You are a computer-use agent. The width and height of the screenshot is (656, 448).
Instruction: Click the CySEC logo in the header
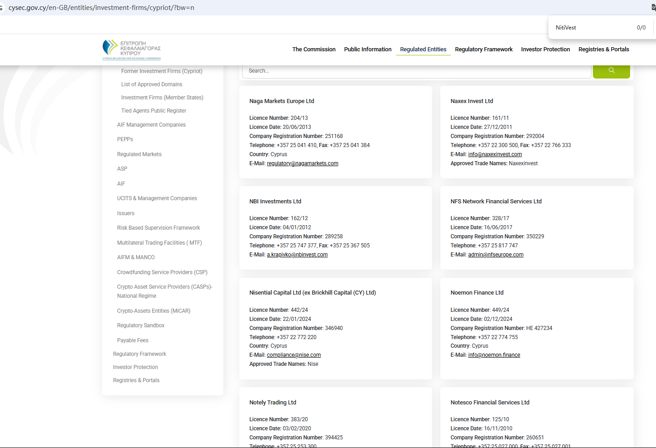point(132,49)
